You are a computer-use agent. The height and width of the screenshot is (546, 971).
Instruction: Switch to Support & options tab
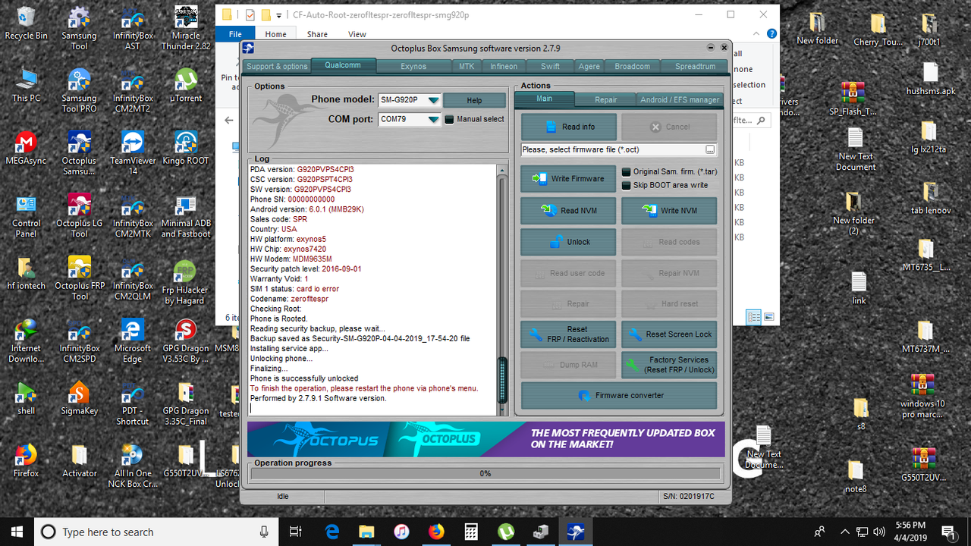coord(277,66)
